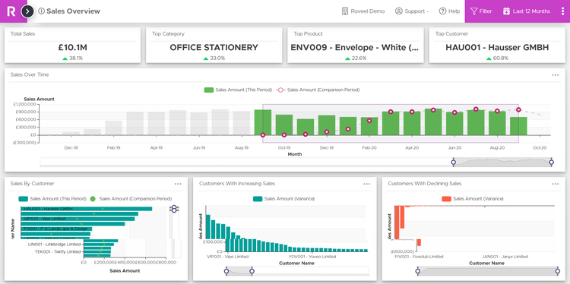
Task: Open the Roveel Demo company selector
Action: point(363,11)
